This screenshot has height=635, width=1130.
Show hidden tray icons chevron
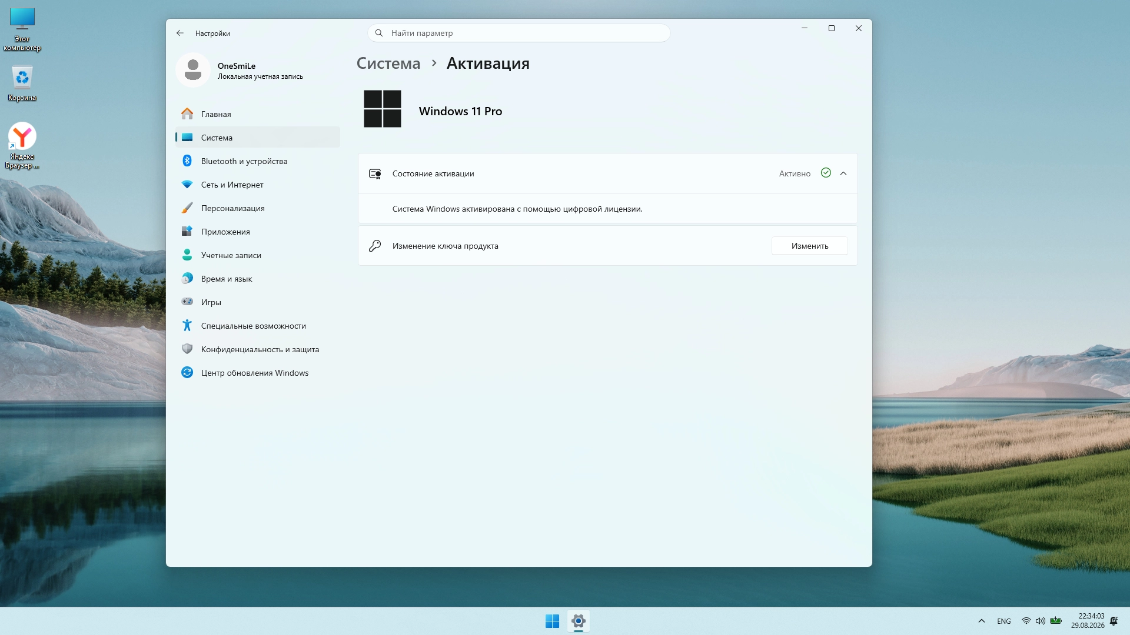click(982, 621)
